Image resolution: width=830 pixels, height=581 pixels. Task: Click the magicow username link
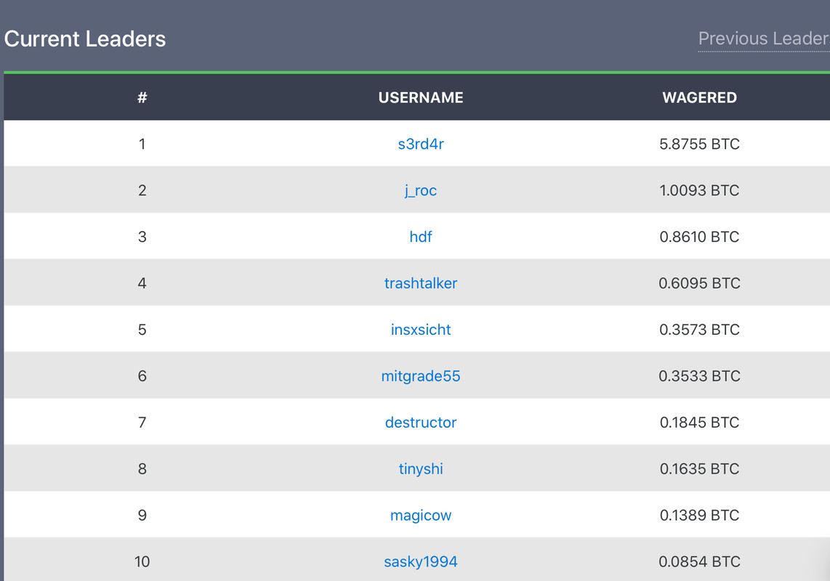coord(421,516)
